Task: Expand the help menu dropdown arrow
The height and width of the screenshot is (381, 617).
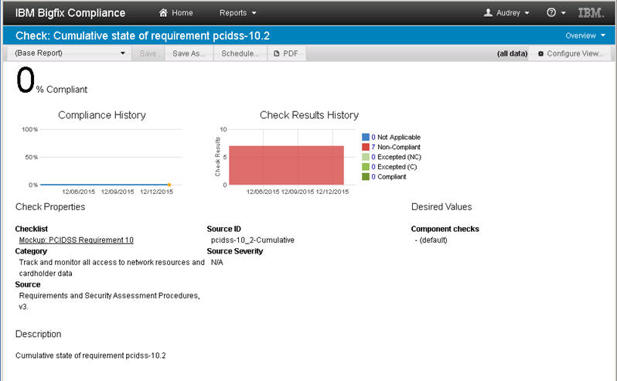Action: coord(564,13)
